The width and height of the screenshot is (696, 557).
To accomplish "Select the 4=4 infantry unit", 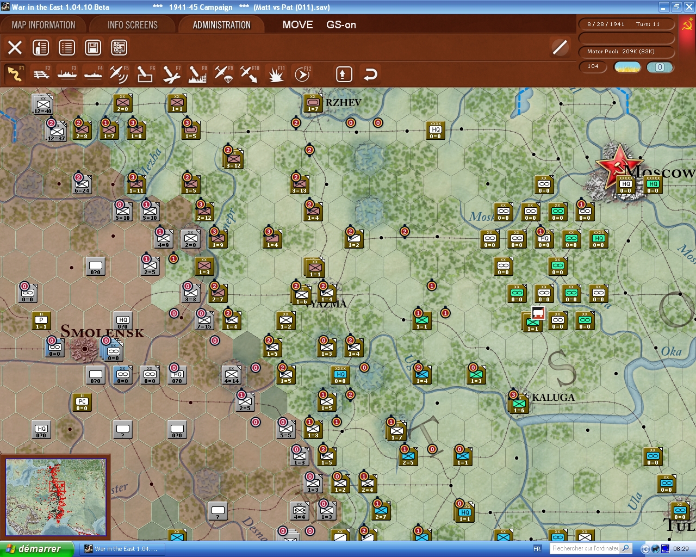I will (300, 510).
